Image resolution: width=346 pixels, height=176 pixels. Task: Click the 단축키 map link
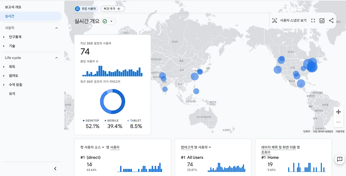click(x=307, y=132)
